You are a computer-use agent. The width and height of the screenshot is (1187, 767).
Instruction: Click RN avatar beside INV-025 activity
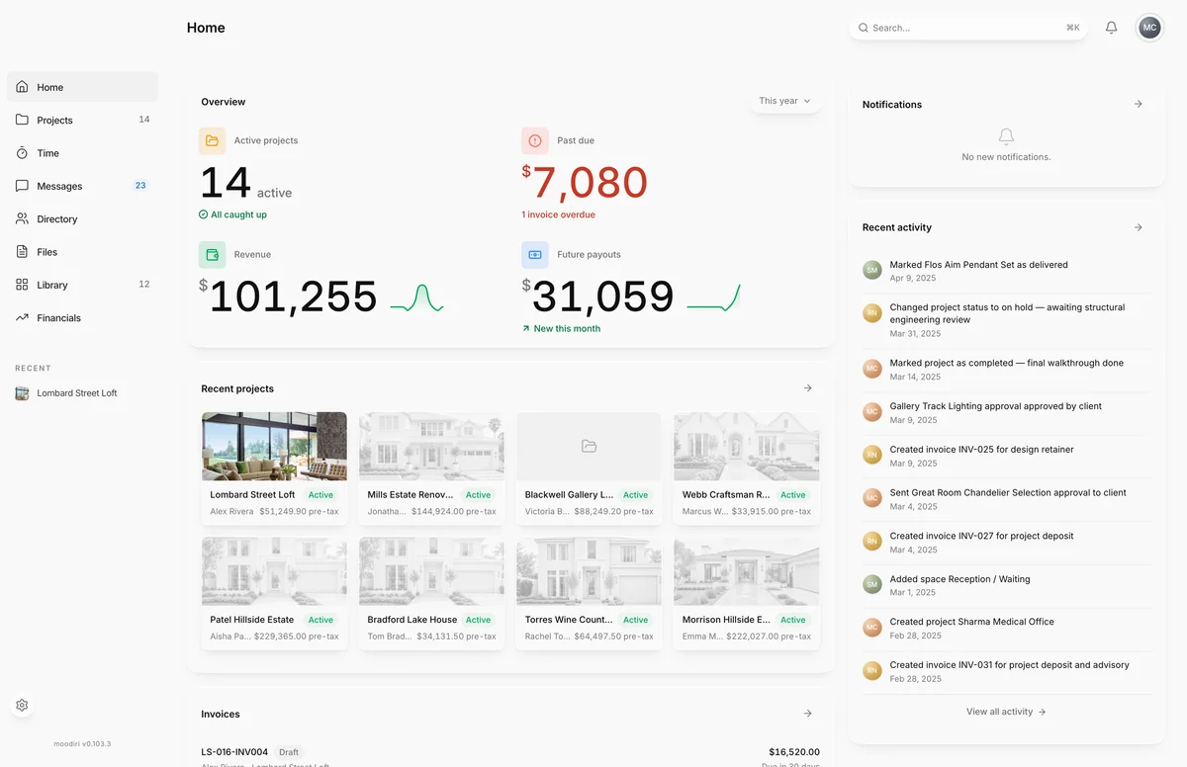coord(871,455)
